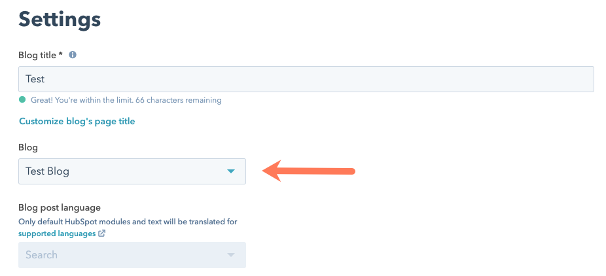The width and height of the screenshot is (606, 276).
Task: Follow the supported languages link
Action: pos(57,233)
